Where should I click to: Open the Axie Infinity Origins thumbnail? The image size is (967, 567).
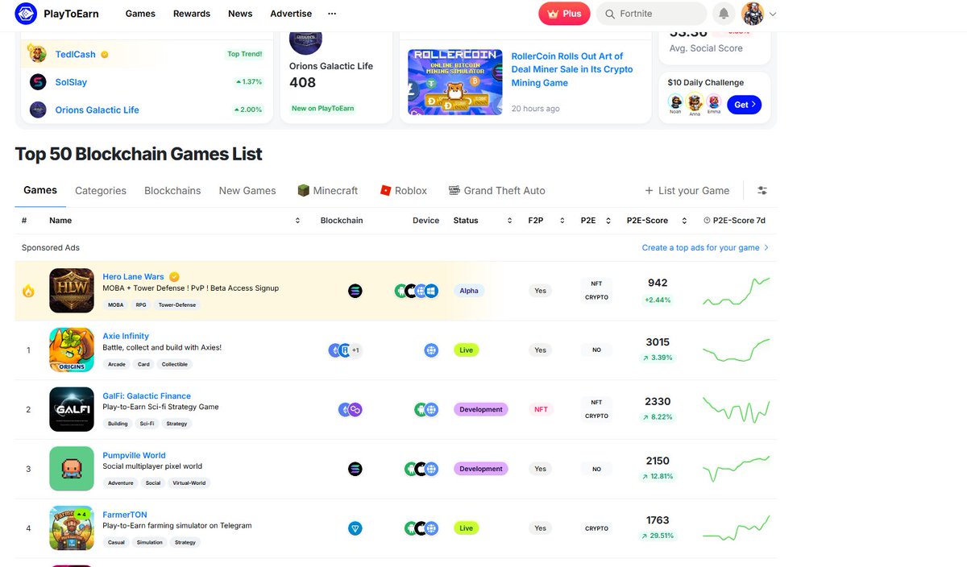(72, 350)
